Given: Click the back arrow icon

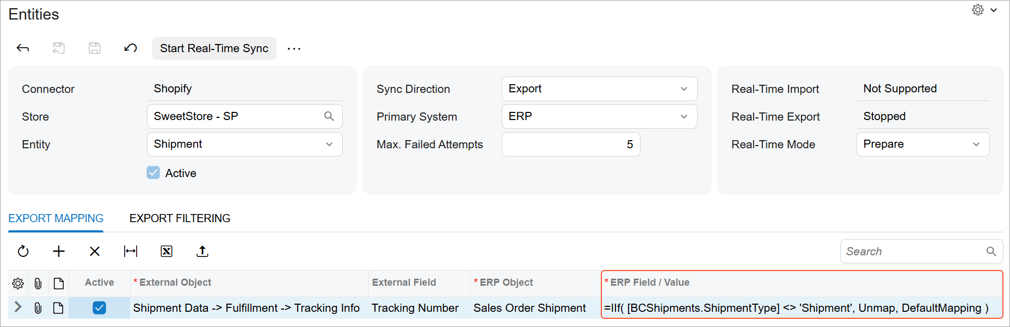Looking at the screenshot, I should tap(23, 48).
